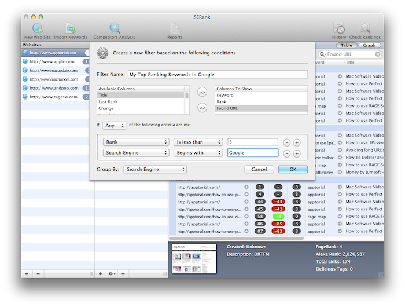Select website http://www.andpop.com
405x307 pixels.
point(55,88)
